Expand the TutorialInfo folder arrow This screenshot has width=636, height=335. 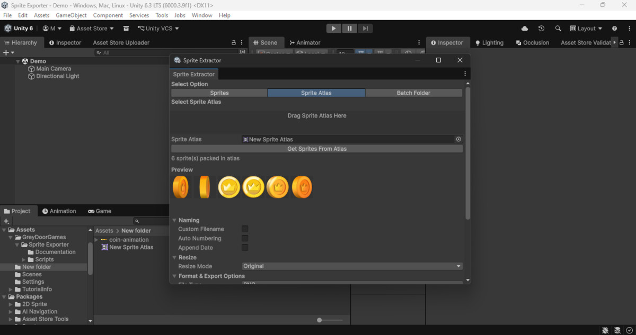click(x=11, y=289)
